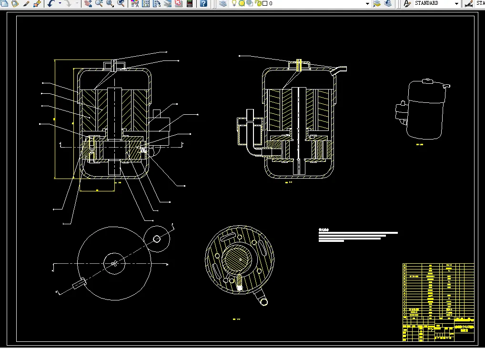Screen dimensions: 485x349
Task: Open the QuickCalc calculator
Action: 190,3
